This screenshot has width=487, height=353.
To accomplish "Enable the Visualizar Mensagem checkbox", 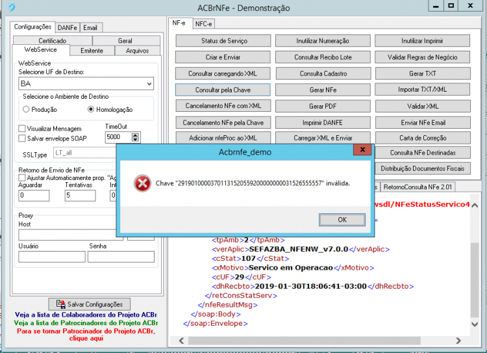I will pos(22,129).
